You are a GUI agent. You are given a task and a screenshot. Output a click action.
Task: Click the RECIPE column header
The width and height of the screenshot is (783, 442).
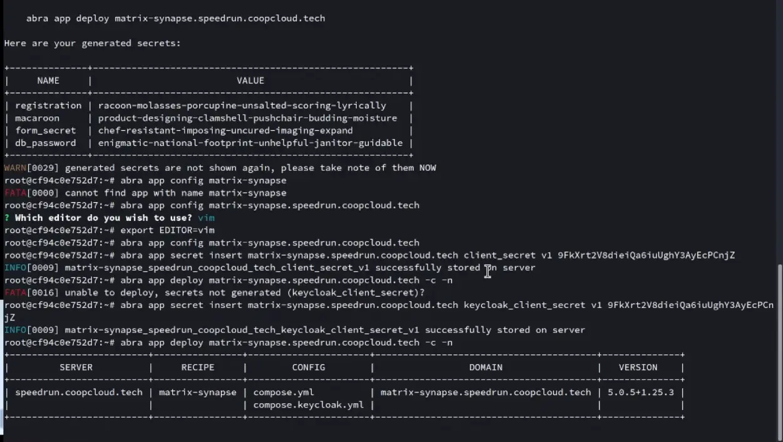pos(198,367)
